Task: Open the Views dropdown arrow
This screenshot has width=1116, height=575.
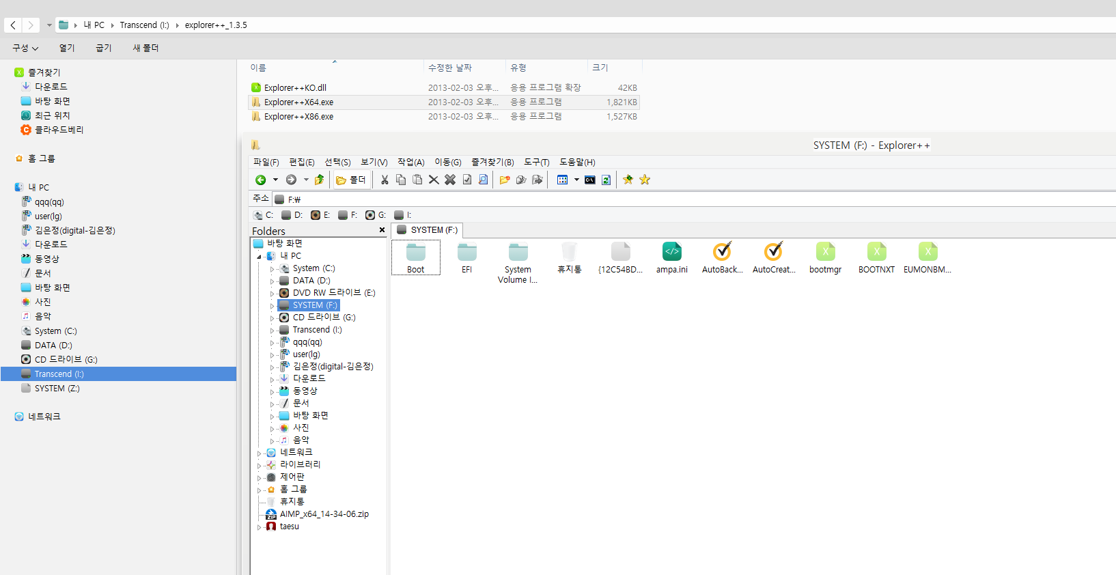Action: (576, 180)
